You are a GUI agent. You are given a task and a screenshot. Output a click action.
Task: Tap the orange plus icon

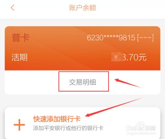[x=19, y=125]
